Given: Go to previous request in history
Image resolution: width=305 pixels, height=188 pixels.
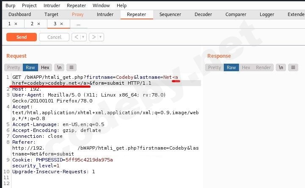Looking at the screenshot, I should click(76, 37).
